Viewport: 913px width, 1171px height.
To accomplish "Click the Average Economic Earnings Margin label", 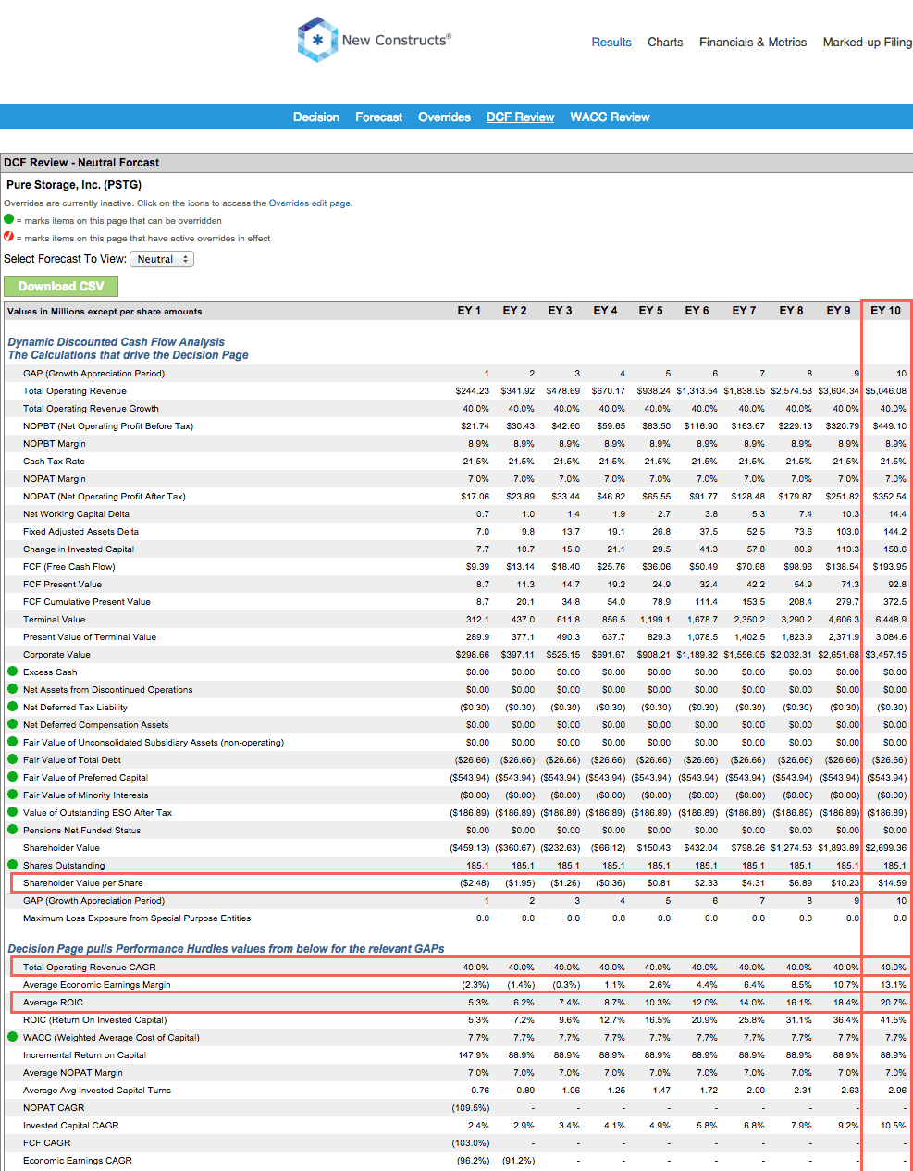I will (97, 984).
